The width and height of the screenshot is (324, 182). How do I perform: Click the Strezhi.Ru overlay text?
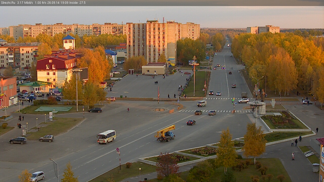[x=8, y=3]
